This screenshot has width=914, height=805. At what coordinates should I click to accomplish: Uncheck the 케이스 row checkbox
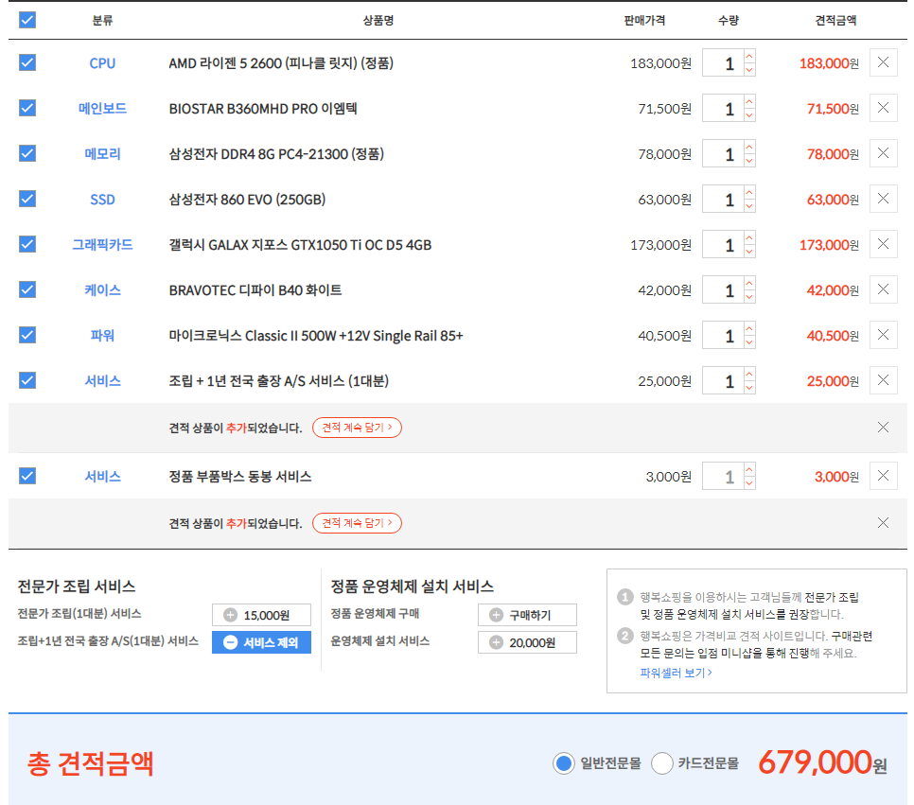[x=27, y=289]
